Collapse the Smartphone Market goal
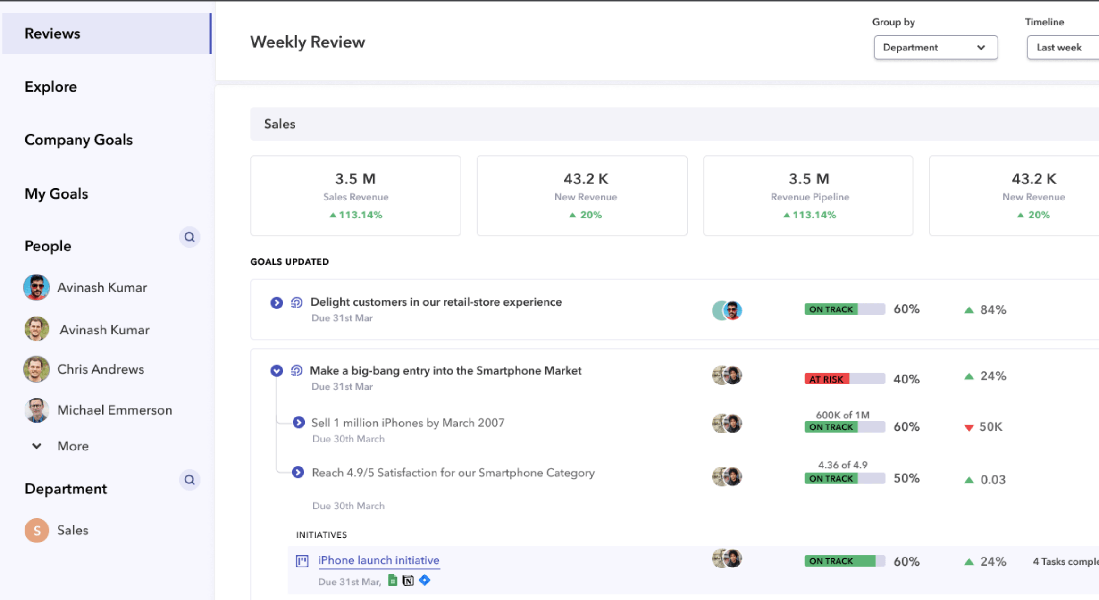The image size is (1099, 600). (277, 370)
